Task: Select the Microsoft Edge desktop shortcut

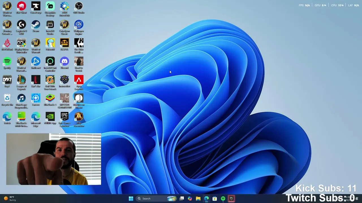Action: (36, 120)
